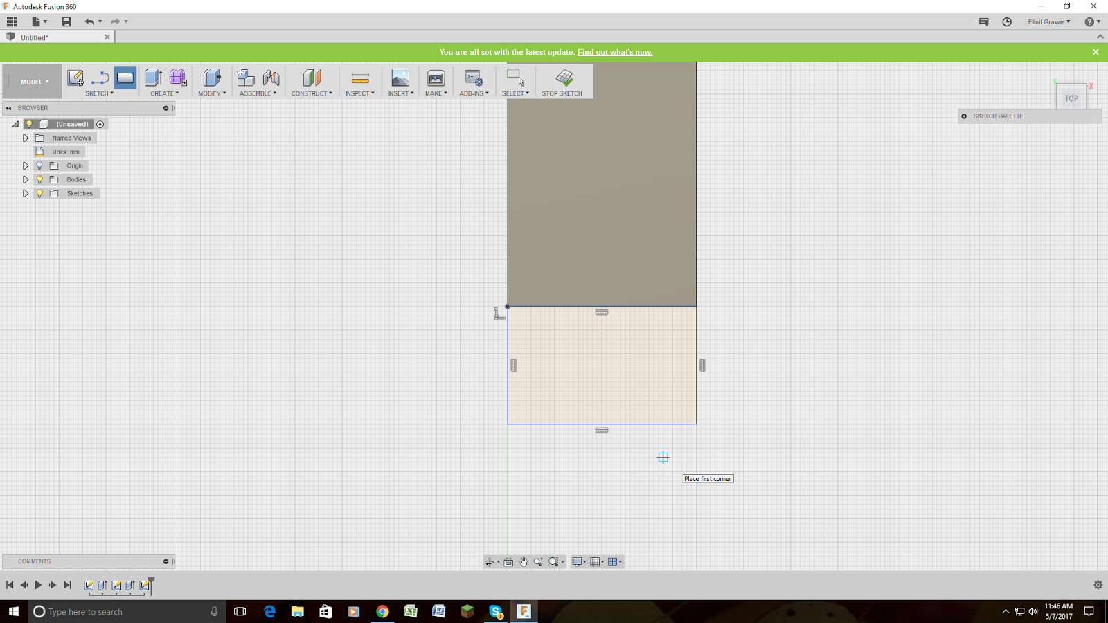This screenshot has height=623, width=1108.
Task: Open the SKETCH menu
Action: pos(99,93)
